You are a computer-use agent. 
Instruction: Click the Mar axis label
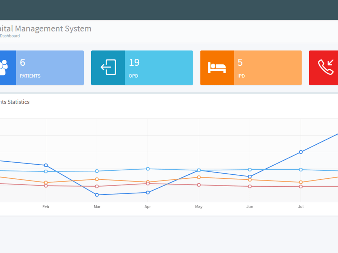97,206
